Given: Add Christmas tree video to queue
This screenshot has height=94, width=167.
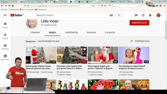Looking at the screenshot, I should pos(85,54).
